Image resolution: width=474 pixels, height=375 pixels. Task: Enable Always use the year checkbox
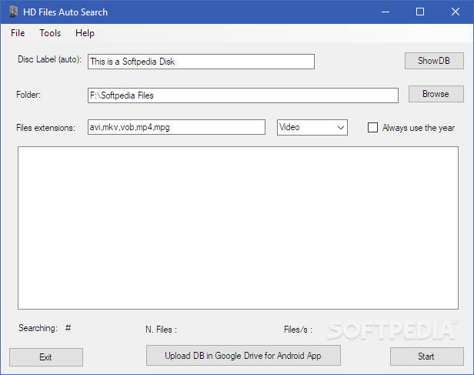point(372,128)
